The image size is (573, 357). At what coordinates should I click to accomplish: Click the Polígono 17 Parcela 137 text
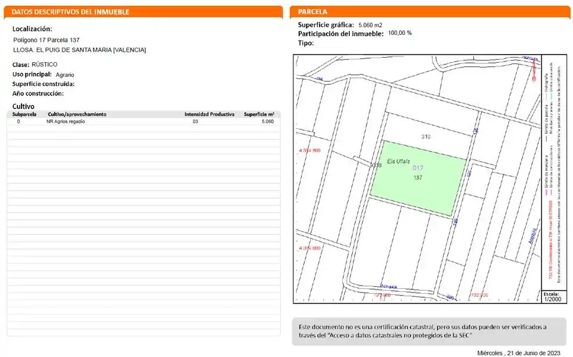(x=46, y=40)
